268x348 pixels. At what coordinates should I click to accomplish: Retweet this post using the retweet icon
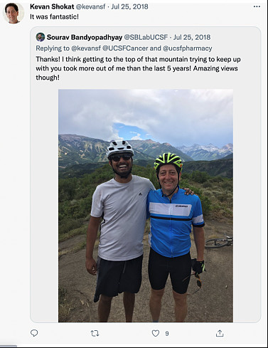(x=95, y=334)
